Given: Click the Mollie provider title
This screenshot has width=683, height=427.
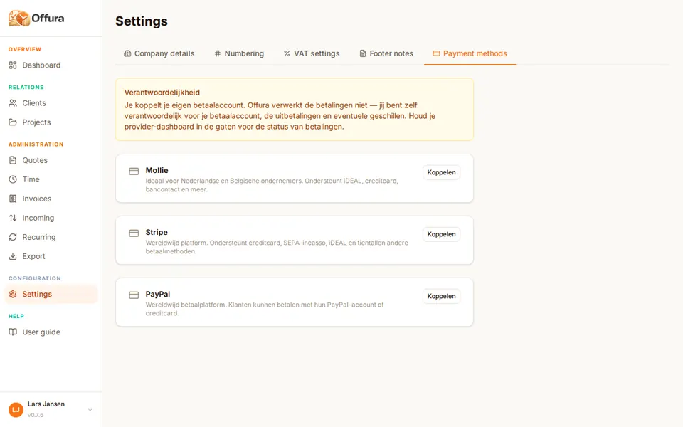Looking at the screenshot, I should (157, 170).
